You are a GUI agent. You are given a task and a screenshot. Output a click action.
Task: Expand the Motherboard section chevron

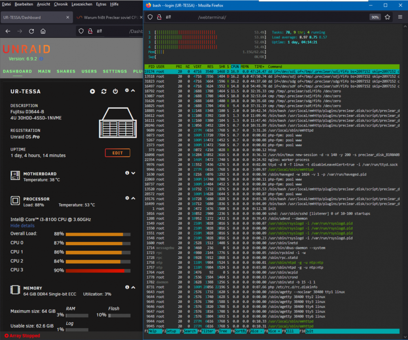[133, 173]
